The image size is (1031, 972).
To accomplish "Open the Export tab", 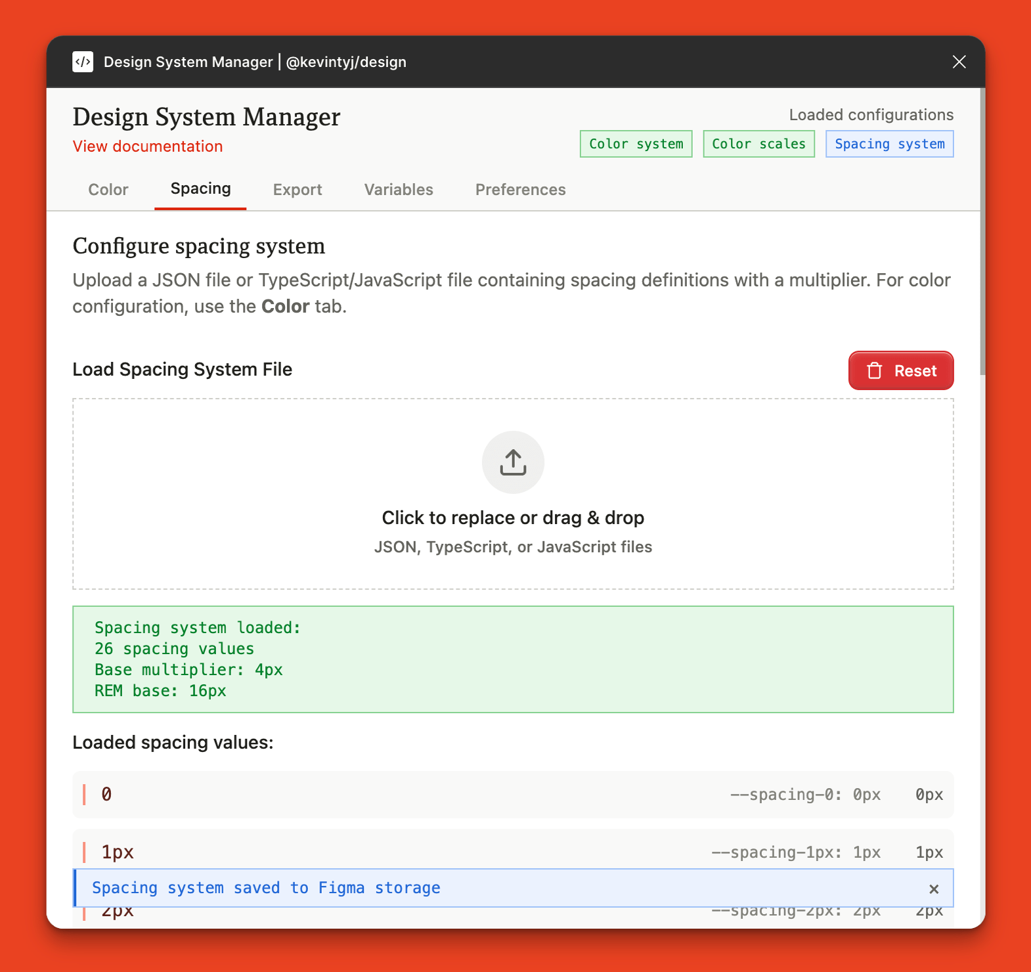I will click(297, 190).
